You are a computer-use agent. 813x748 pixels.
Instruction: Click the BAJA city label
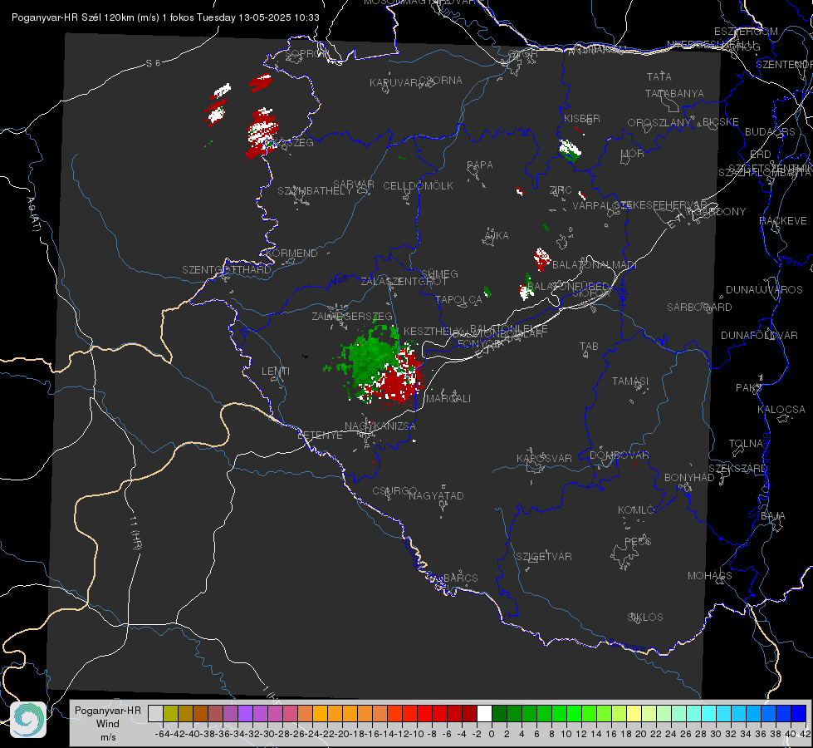tap(773, 516)
